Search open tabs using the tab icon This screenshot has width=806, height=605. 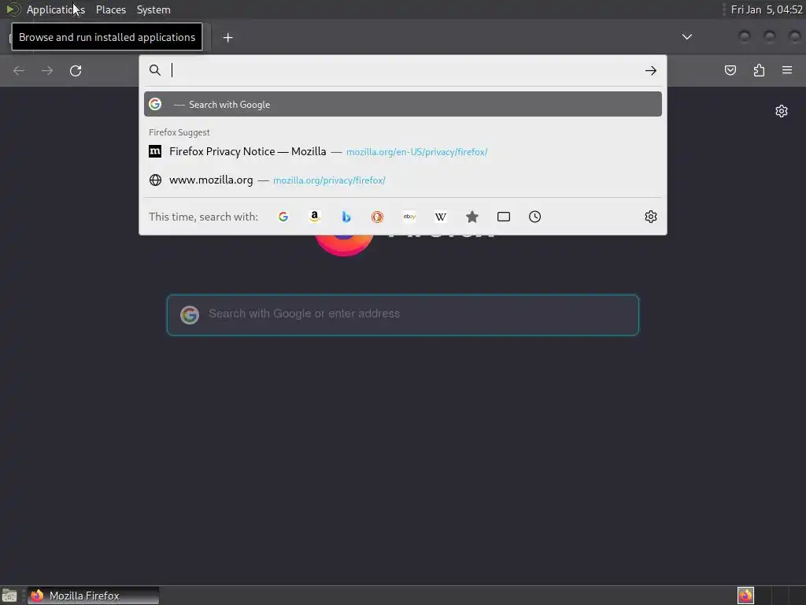(504, 217)
